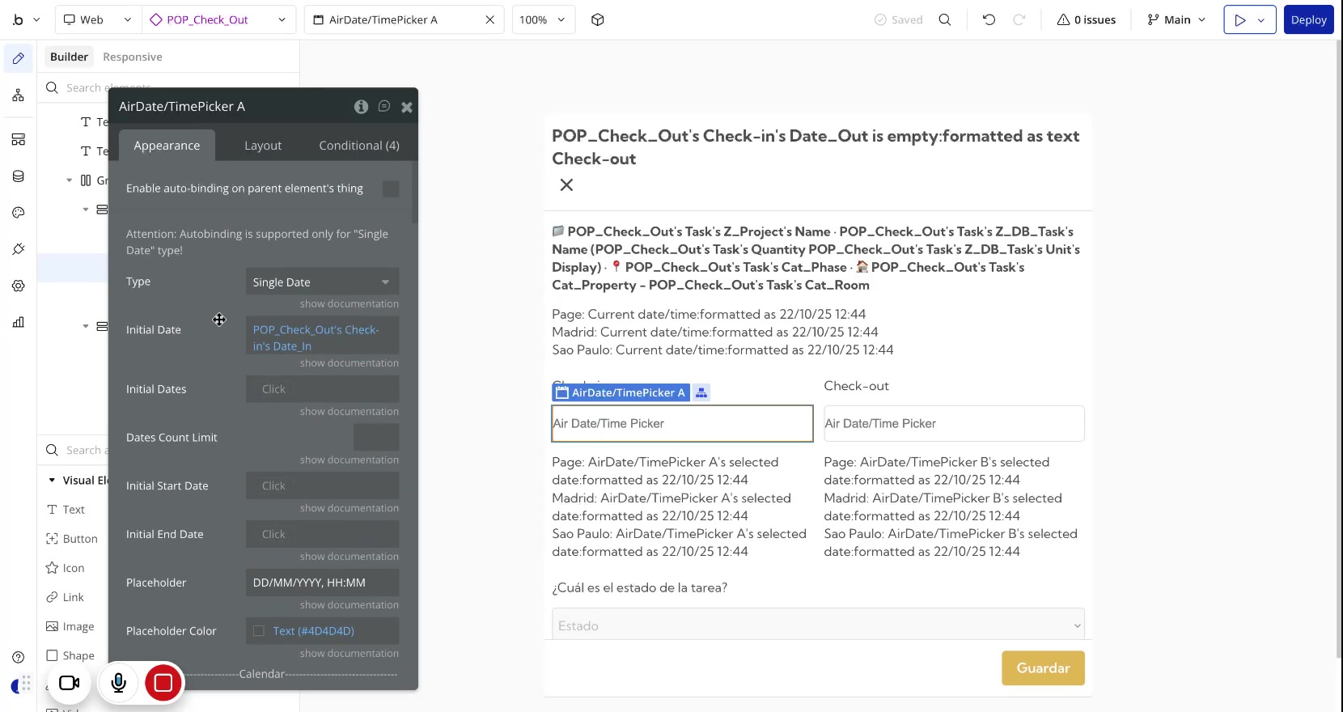
Task: Switch to the Responsive tab
Action: pos(133,57)
